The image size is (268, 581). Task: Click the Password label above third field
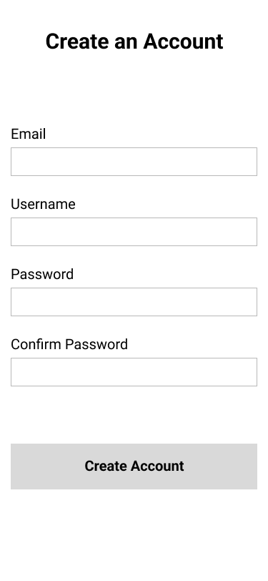[x=42, y=274]
